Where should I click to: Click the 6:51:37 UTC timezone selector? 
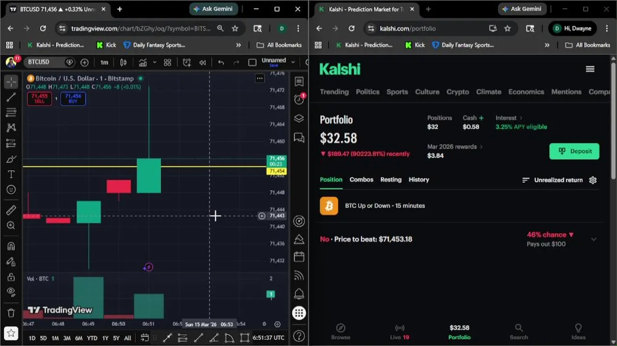pyautogui.click(x=269, y=338)
